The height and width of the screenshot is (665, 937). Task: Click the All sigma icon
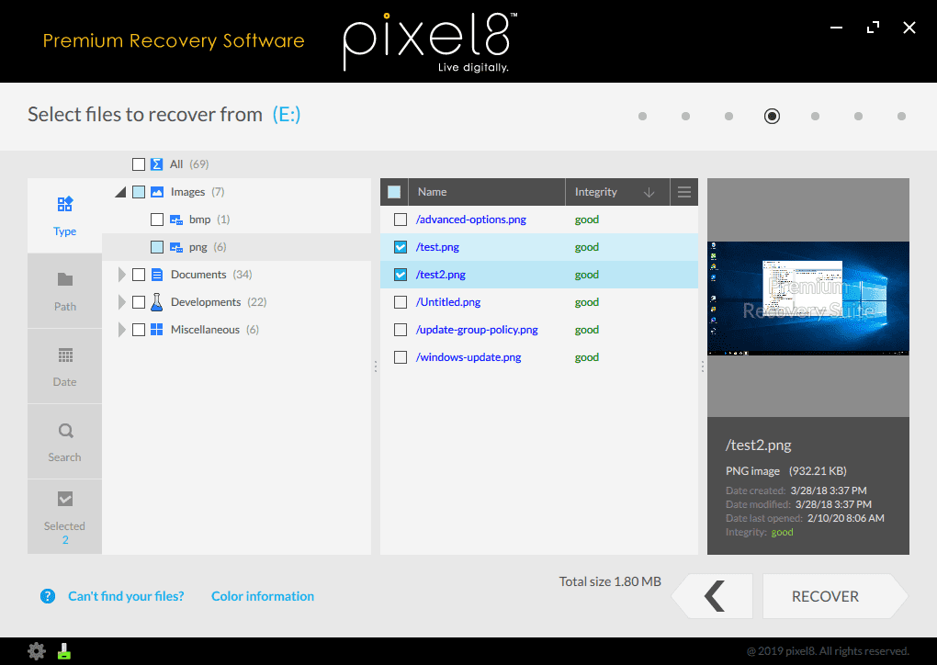click(x=156, y=164)
